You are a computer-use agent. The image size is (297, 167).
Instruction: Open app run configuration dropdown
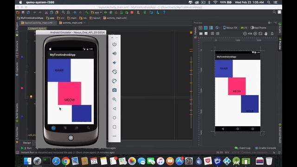96,13
